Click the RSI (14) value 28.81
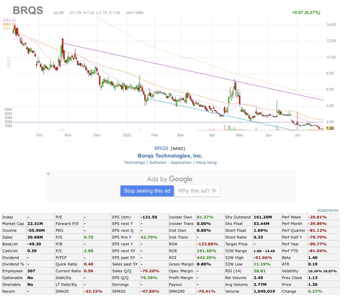This screenshot has width=346, height=298. click(260, 271)
